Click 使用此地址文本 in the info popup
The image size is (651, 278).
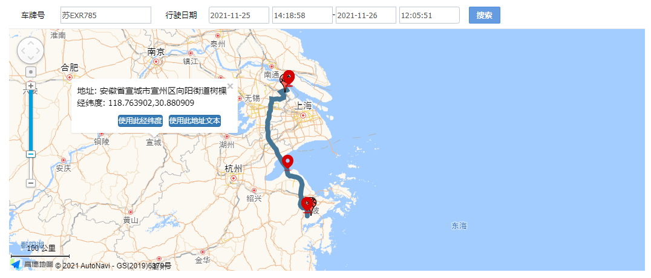pyautogui.click(x=195, y=121)
